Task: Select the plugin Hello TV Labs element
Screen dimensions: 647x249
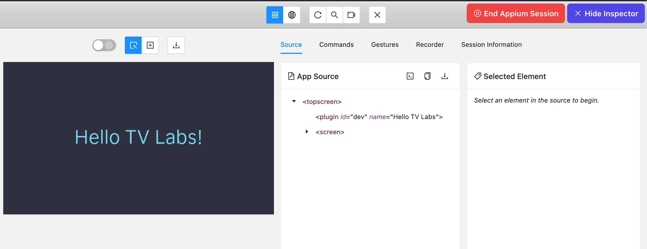Action: (379, 117)
